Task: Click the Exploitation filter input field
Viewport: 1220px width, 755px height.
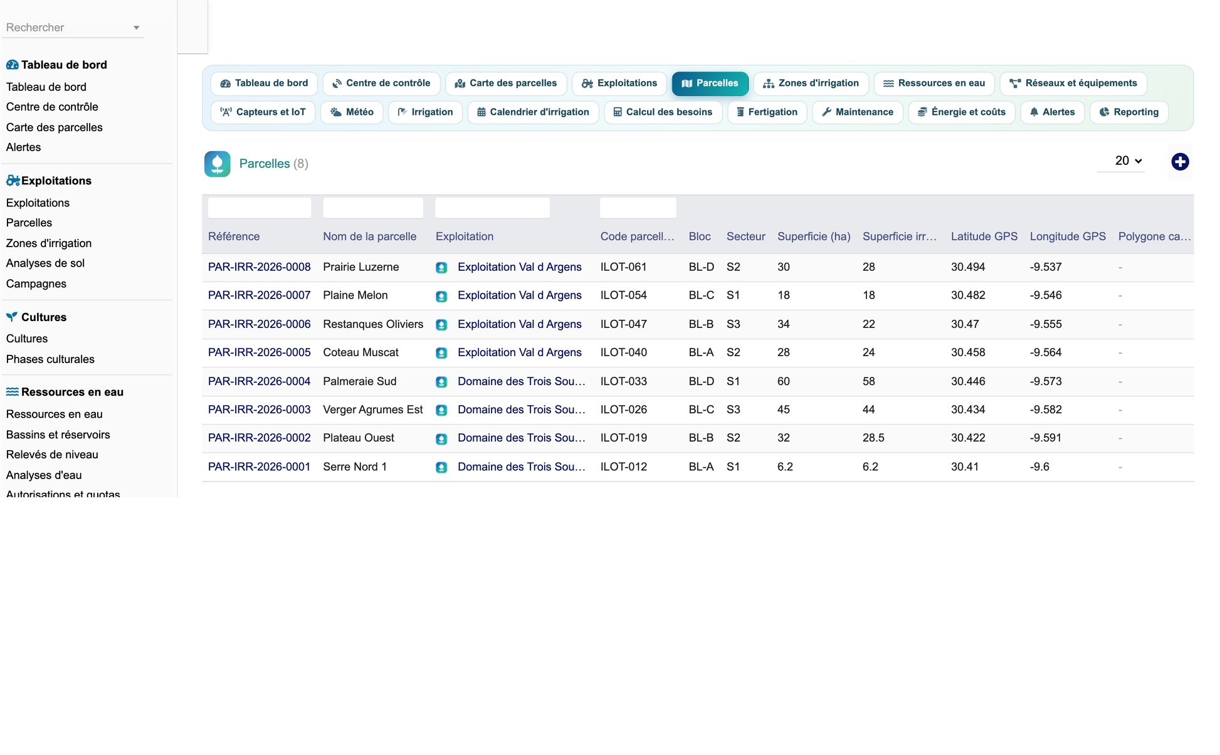Action: [492, 208]
